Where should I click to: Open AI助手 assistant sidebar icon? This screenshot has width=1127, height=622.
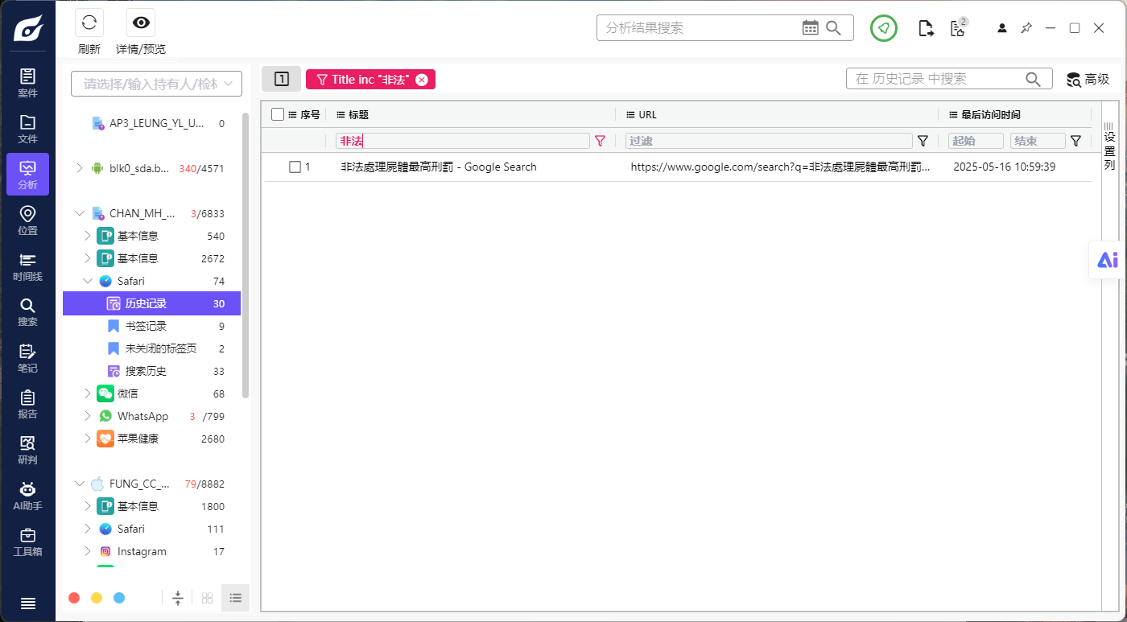click(x=27, y=496)
